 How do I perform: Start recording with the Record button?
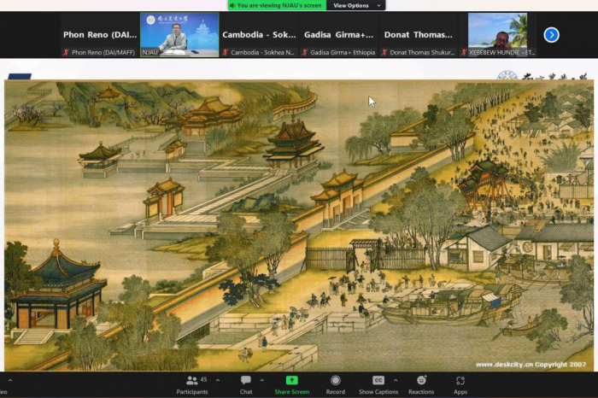click(x=335, y=383)
